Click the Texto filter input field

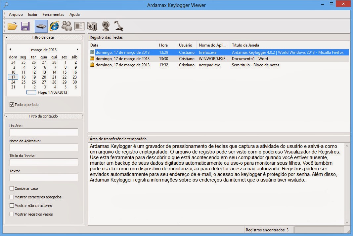[x=44, y=177]
